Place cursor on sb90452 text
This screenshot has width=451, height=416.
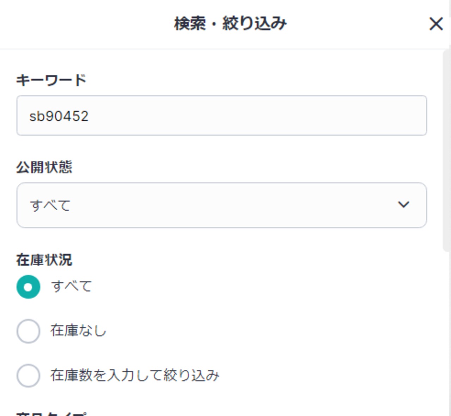pos(59,116)
